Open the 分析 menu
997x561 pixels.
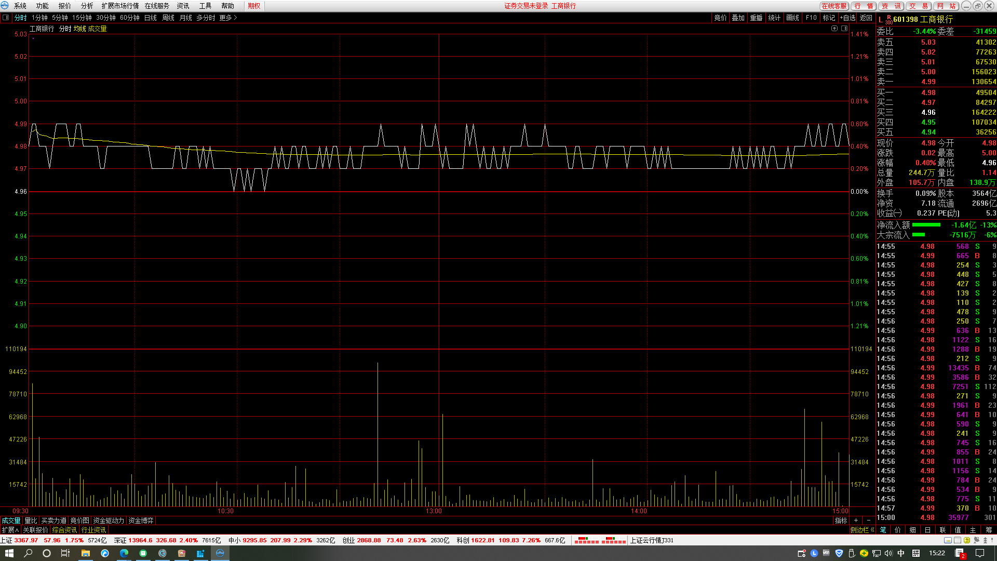tap(87, 6)
